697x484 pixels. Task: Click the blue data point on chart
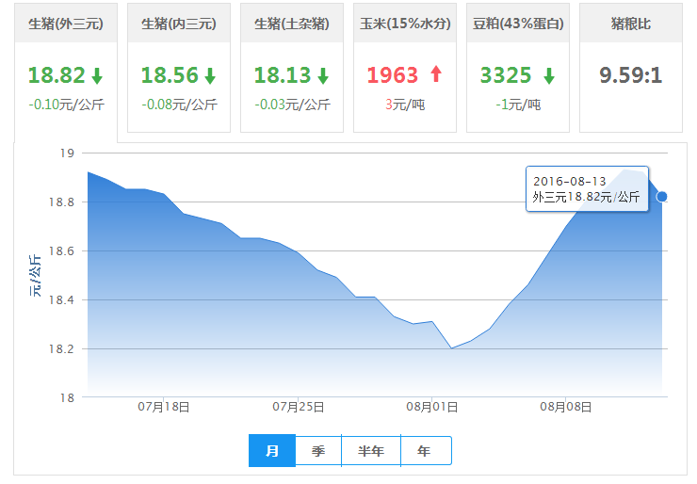tap(662, 196)
